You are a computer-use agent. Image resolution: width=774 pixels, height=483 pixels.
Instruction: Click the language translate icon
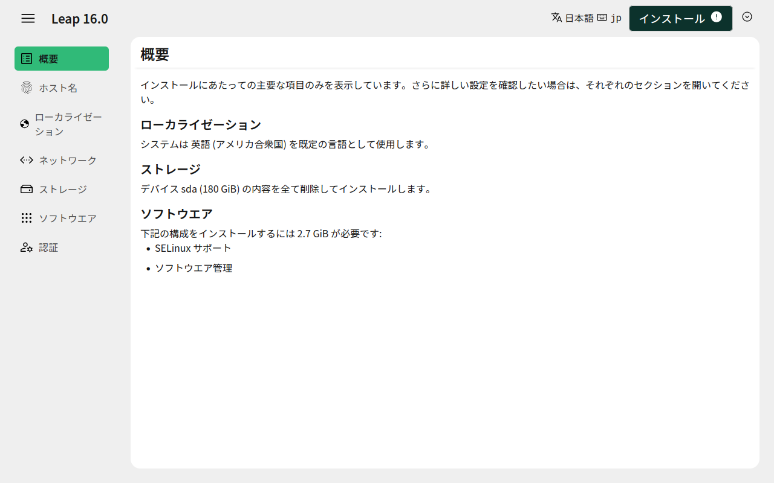[x=557, y=18]
